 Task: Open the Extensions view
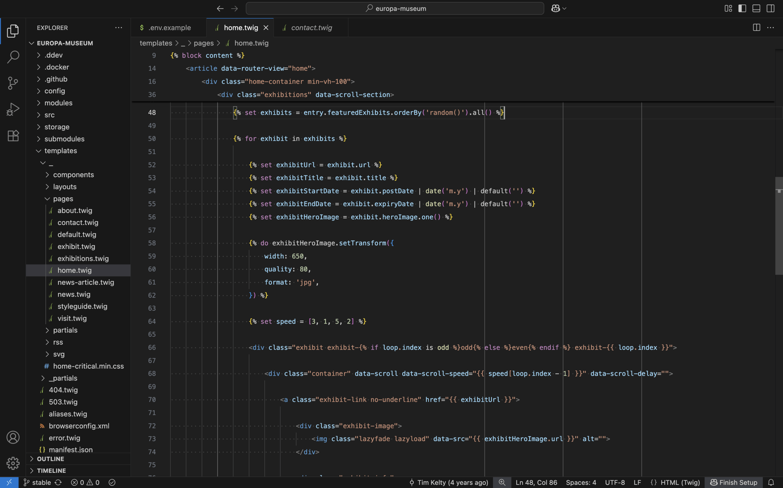point(13,136)
